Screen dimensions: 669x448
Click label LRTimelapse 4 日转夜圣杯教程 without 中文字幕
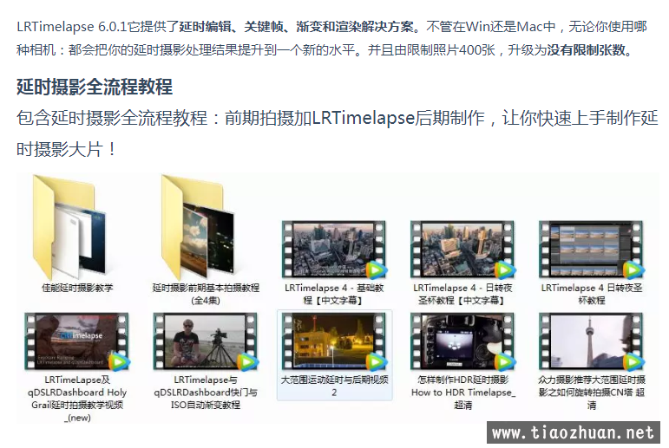coord(592,294)
